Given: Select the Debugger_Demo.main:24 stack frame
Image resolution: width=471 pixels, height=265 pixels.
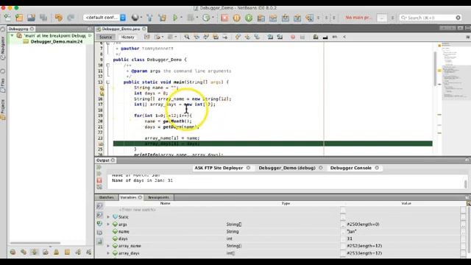Looking at the screenshot, I should click(57, 41).
